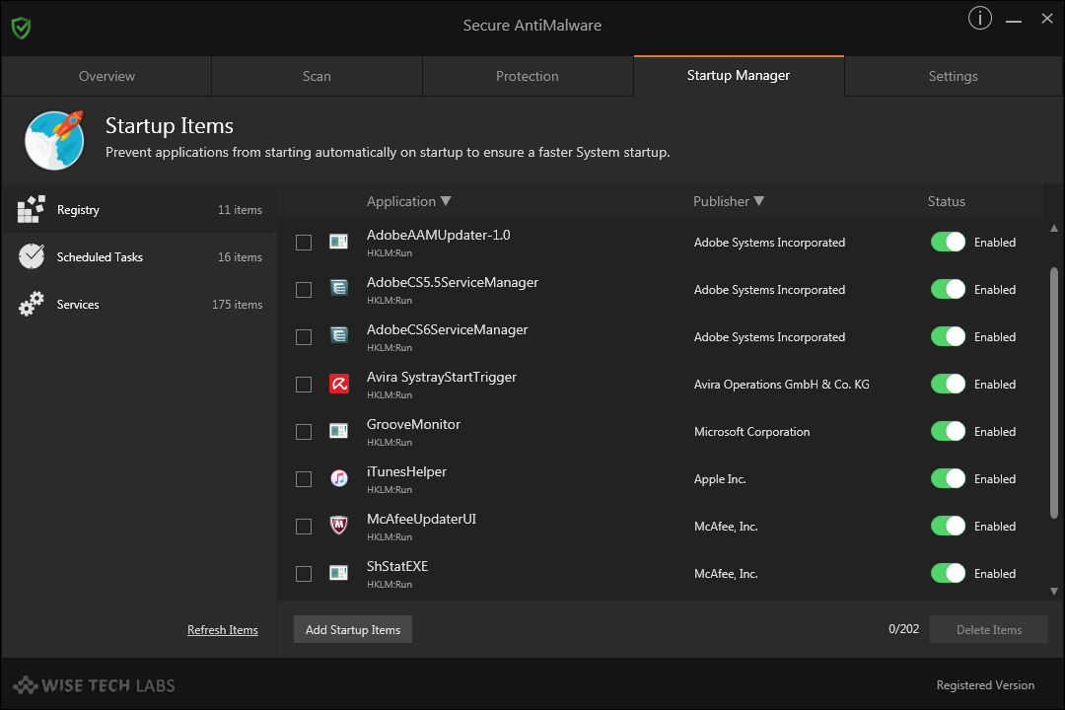Viewport: 1065px width, 710px height.
Task: Disable the McAfeeUpdaterUI toggle
Action: click(948, 526)
